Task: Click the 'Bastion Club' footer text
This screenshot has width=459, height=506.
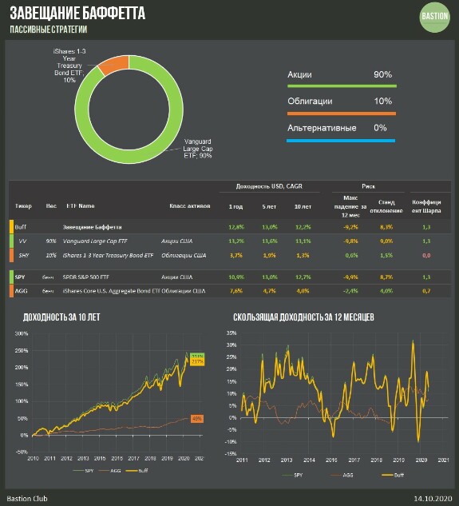Action: [x=27, y=499]
